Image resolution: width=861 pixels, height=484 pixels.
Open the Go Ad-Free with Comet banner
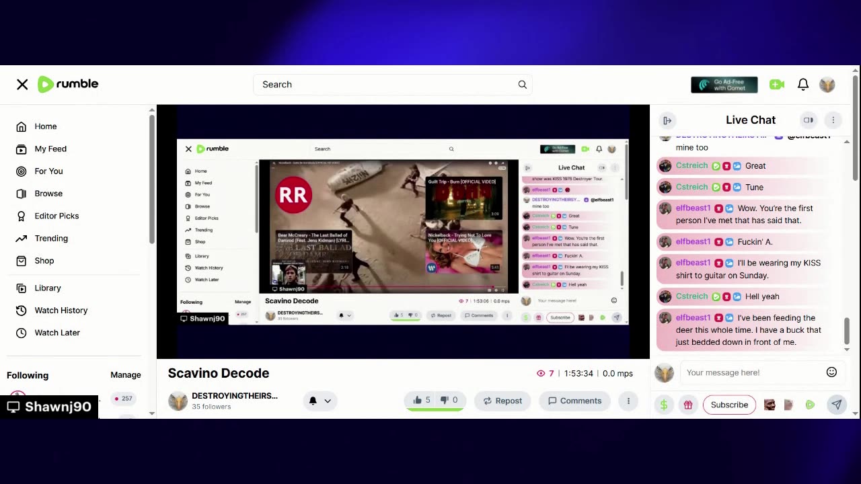coord(724,85)
